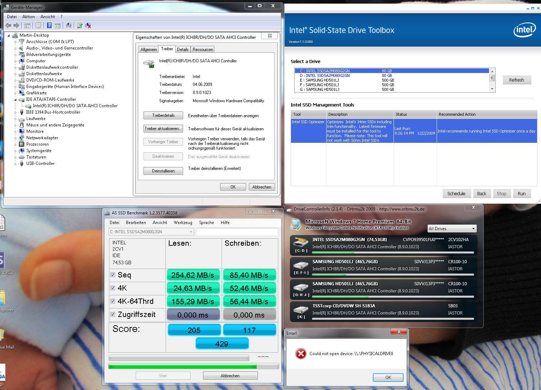Open the Werkzeug menu in AS SSD Benchmark

coord(183,223)
